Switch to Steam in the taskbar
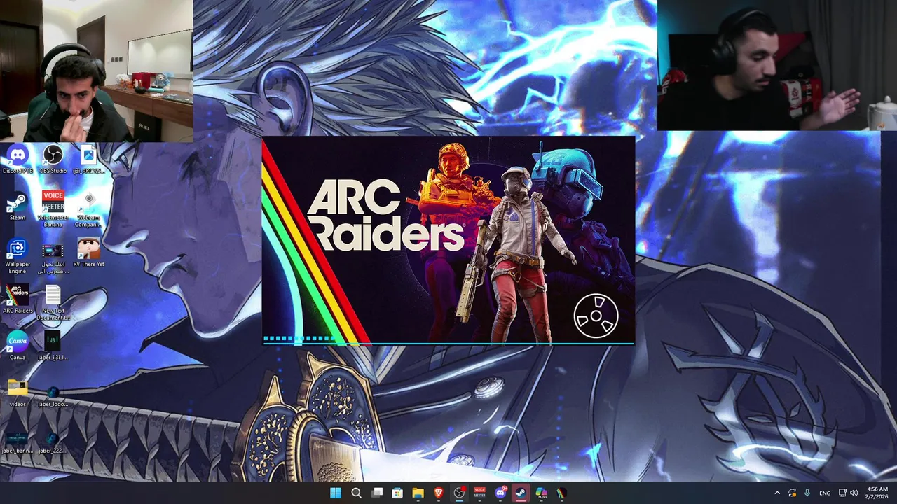 pyautogui.click(x=521, y=493)
